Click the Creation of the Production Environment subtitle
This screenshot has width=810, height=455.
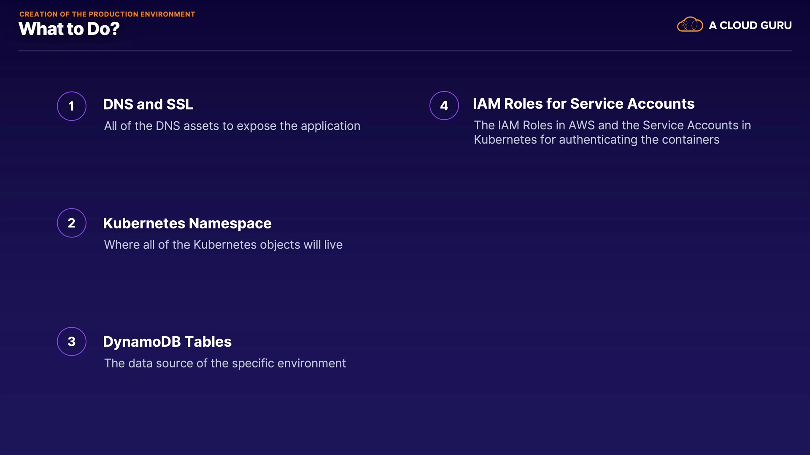coord(107,14)
